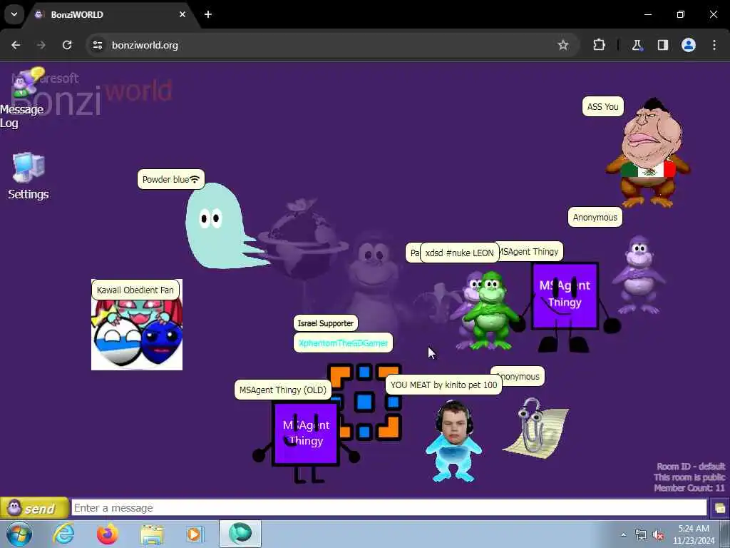
Task: Show hidden system tray icons
Action: click(x=623, y=535)
